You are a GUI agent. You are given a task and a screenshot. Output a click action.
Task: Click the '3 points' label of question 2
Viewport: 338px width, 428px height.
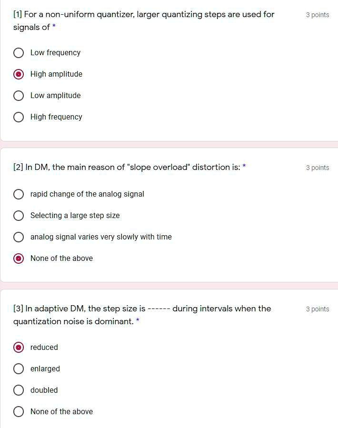(318, 168)
